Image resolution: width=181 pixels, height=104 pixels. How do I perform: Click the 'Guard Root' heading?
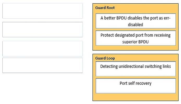[x=105, y=8]
